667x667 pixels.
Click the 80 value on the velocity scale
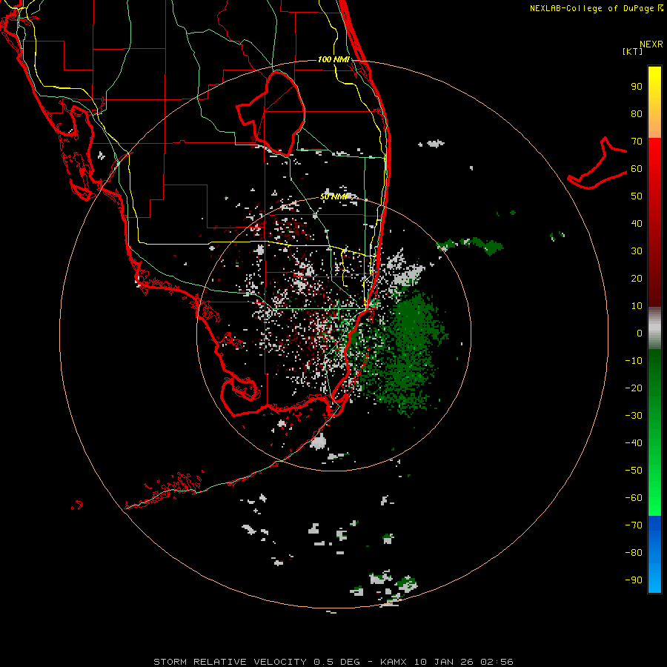pos(637,114)
